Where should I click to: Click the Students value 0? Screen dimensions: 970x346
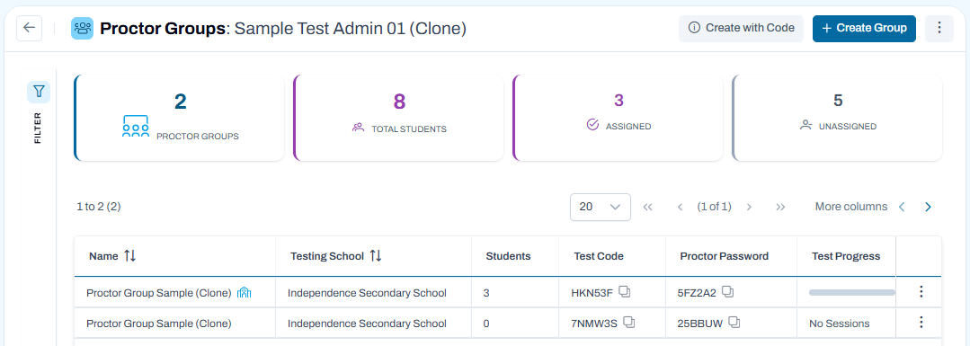tap(486, 324)
